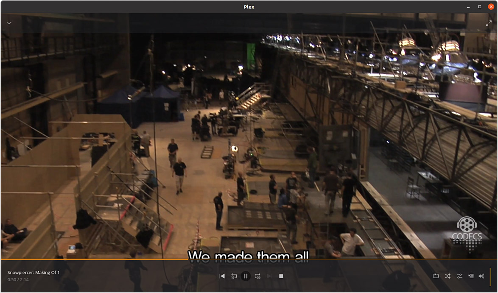Click the 0:50 / 2:14 time display
498x293 pixels.
point(18,280)
